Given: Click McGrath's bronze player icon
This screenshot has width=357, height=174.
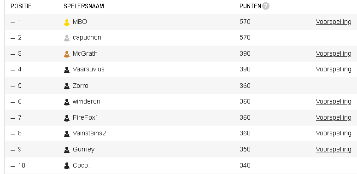Looking at the screenshot, I should pos(66,54).
